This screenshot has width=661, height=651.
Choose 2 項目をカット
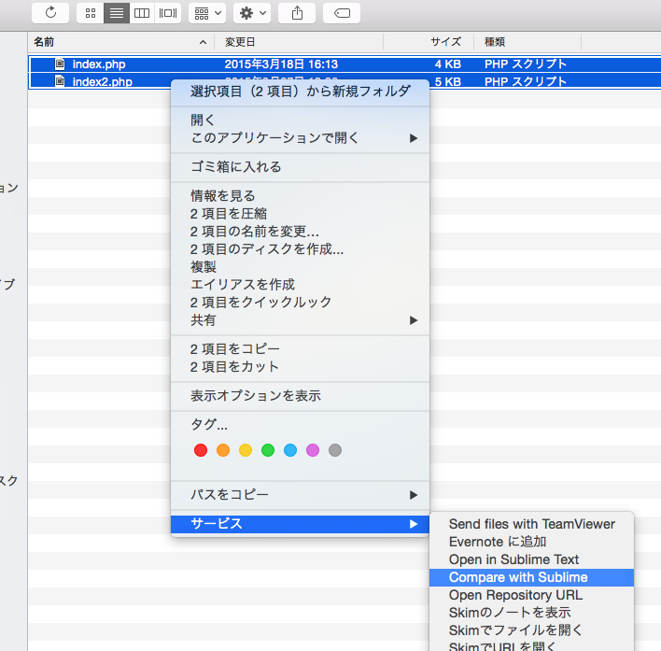300,367
